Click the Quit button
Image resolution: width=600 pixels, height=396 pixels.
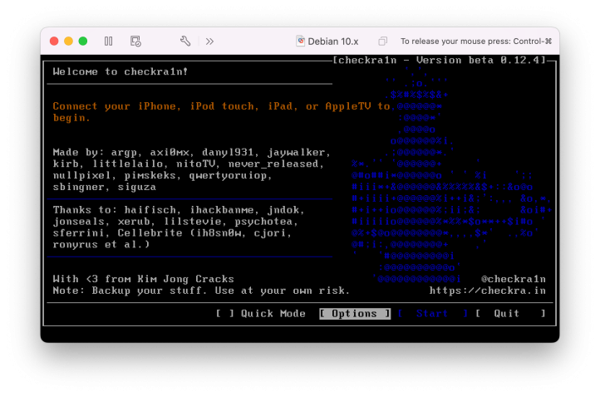510,314
